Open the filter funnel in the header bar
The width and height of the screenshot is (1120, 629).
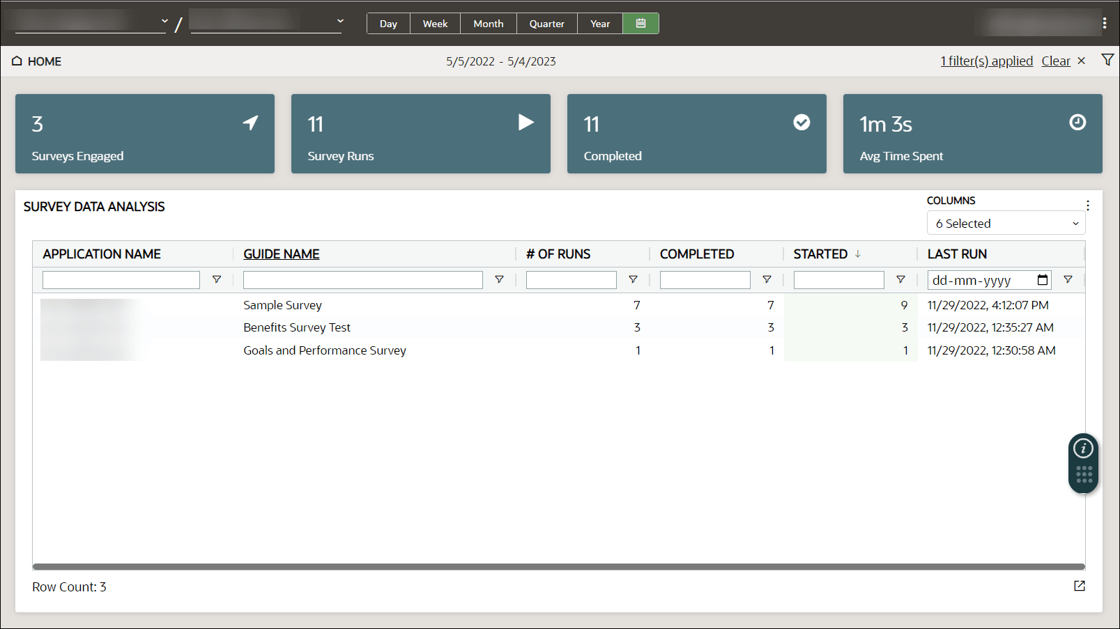coord(1107,61)
